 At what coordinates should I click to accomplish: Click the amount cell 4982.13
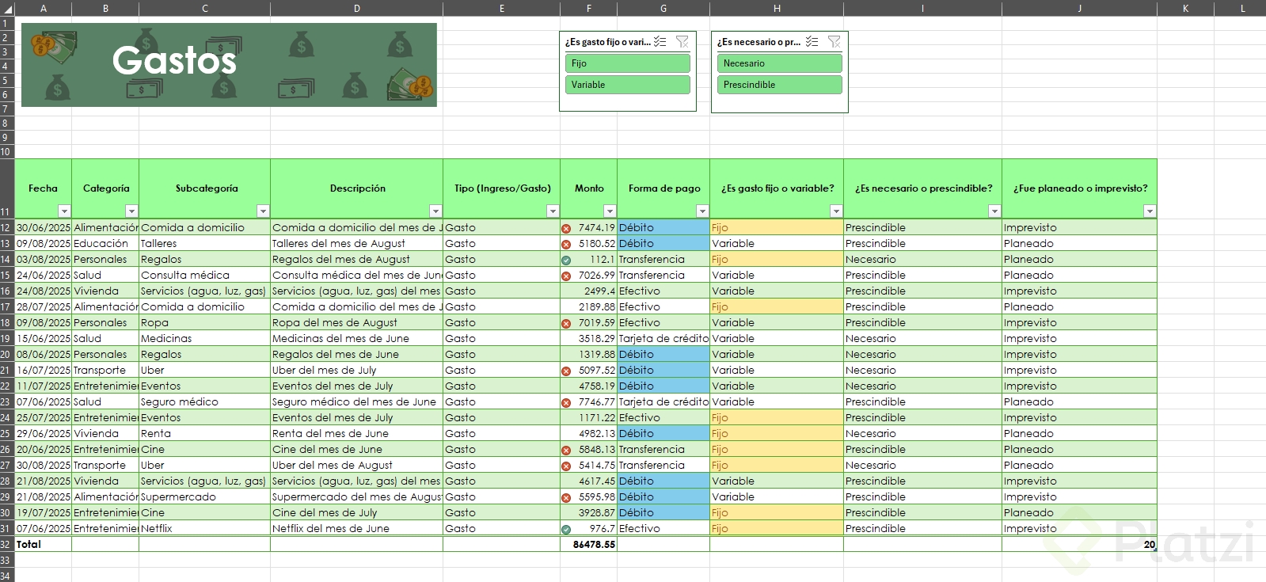tap(588, 433)
